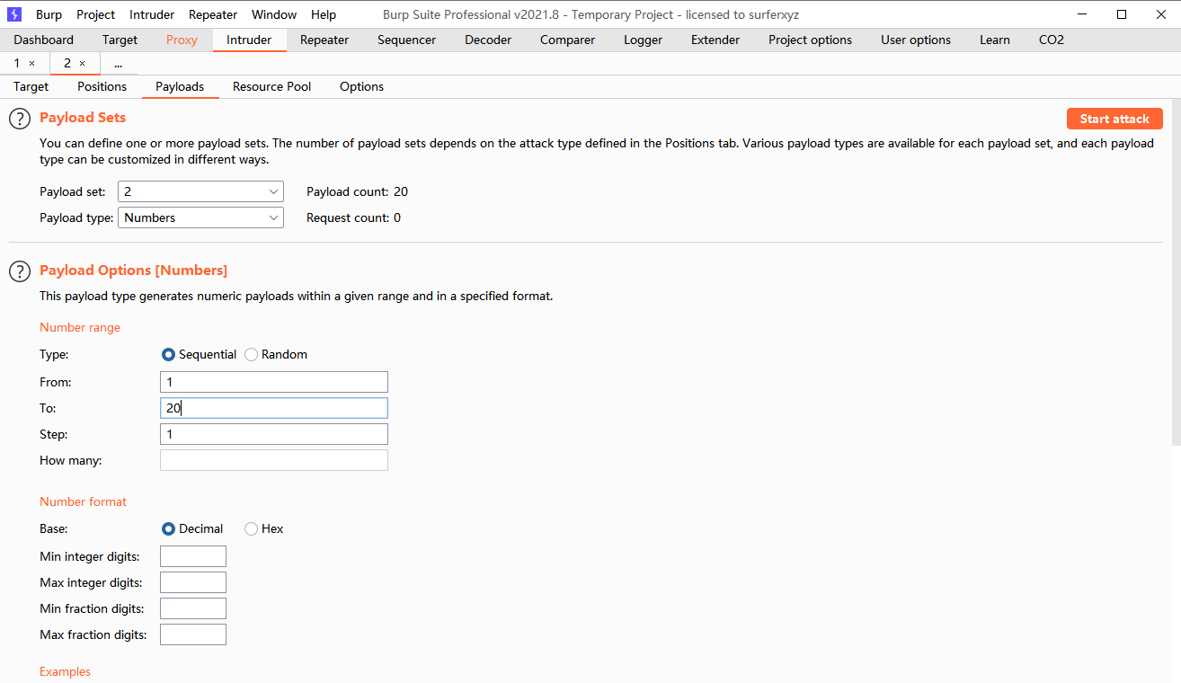1181x683 pixels.
Task: Click the Max integer digits field
Action: click(x=193, y=582)
